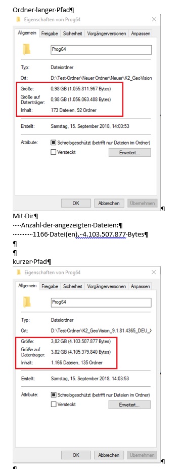Click content value '1.166 Dateien, 135 Ordner'
The image size is (183, 469).
point(77,362)
